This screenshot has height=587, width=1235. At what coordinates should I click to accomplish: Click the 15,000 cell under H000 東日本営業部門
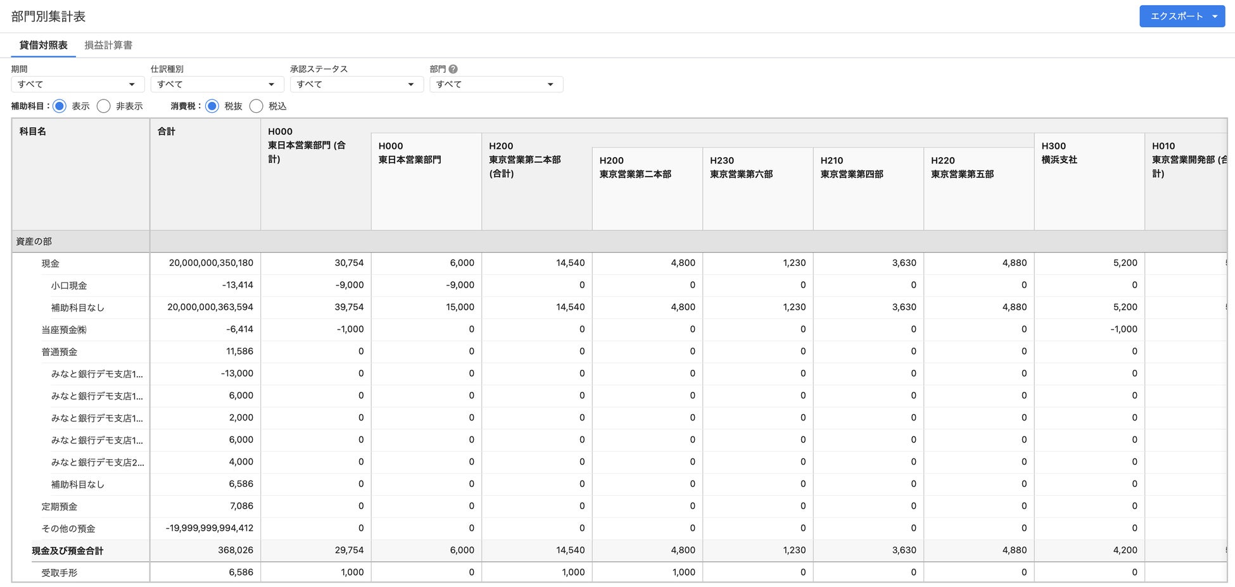[426, 308]
